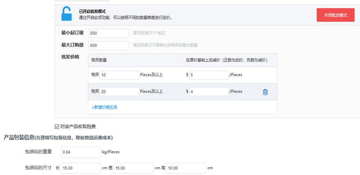Edit the 包装后的重量 field showing 0.04
The height and width of the screenshot is (175, 360).
point(81,152)
